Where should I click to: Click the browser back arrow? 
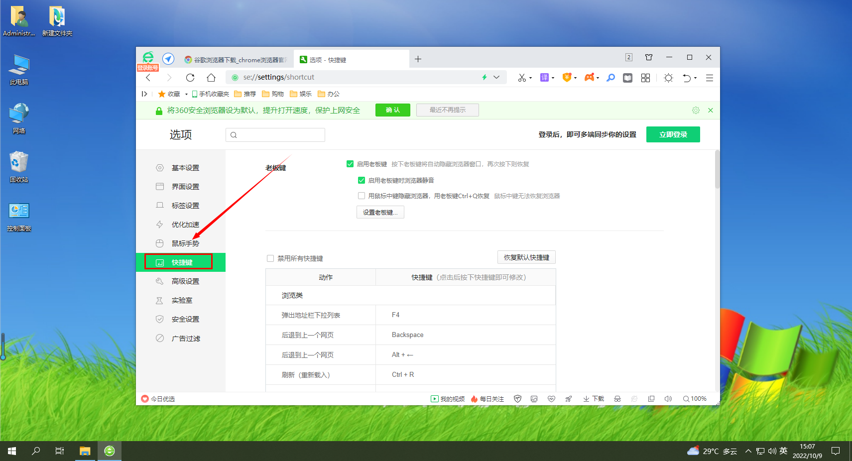(148, 78)
